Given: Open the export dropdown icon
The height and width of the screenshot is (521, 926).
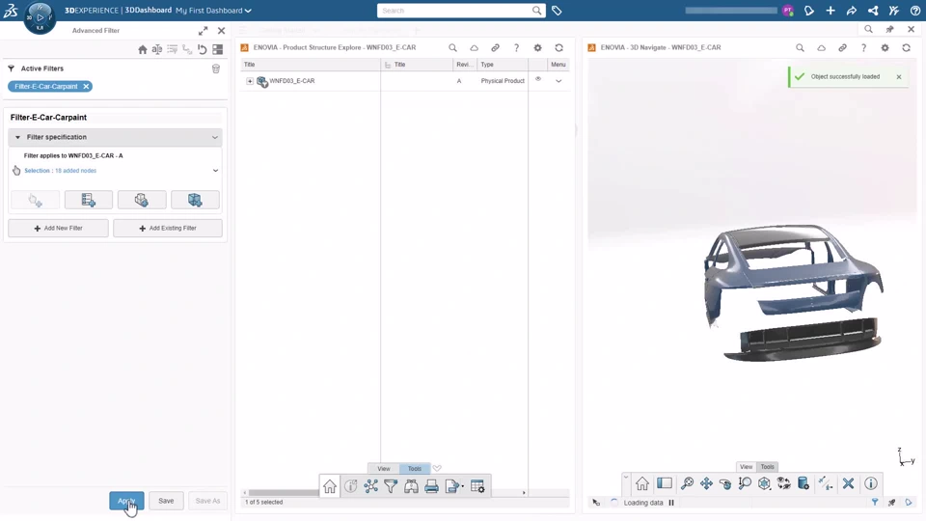Looking at the screenshot, I should [x=453, y=486].
